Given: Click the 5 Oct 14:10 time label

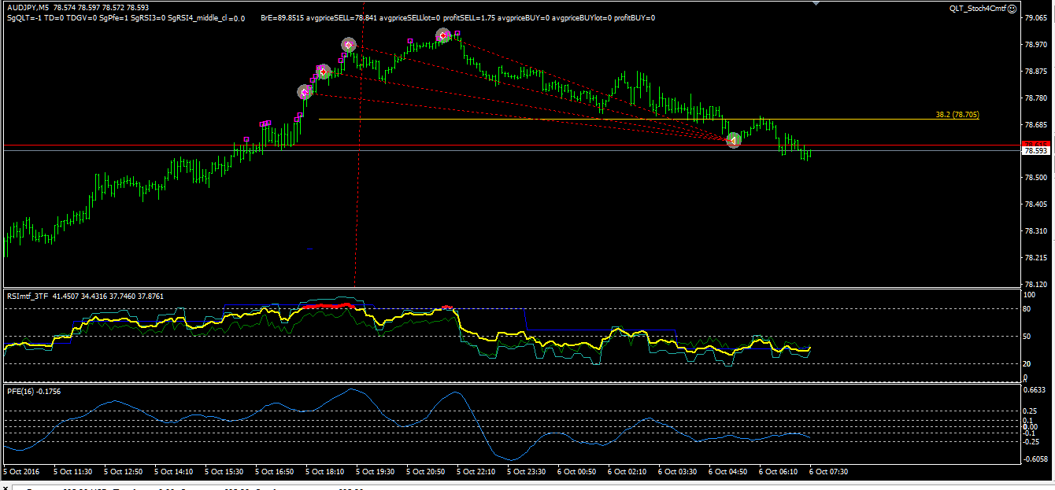Looking at the screenshot, I should 173,472.
